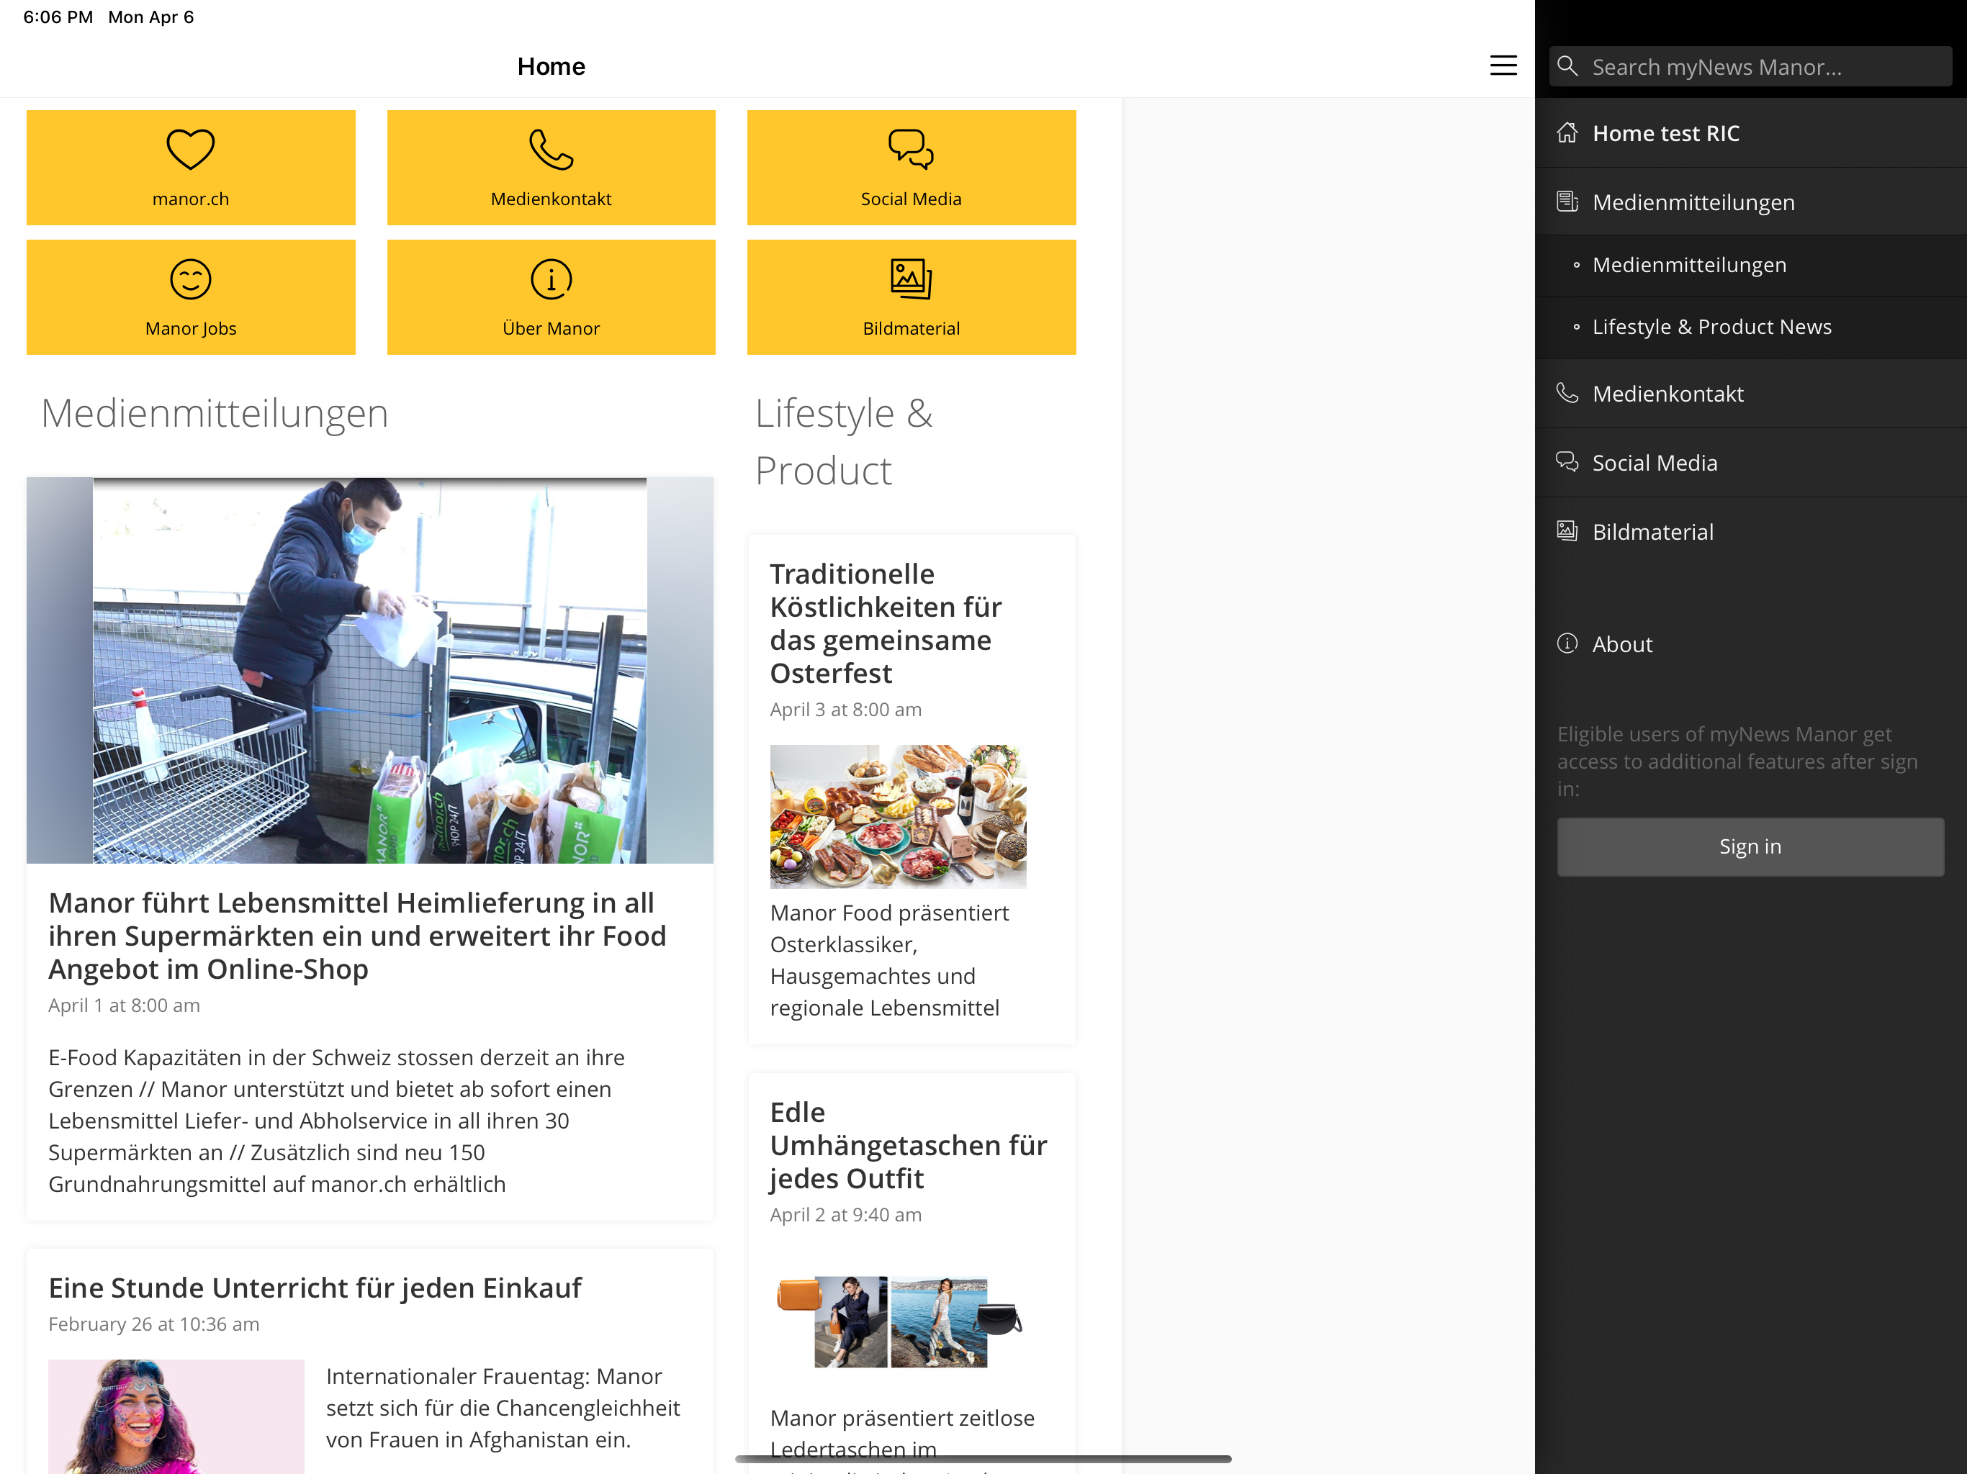1967x1474 pixels.
Task: Open the Medienmitteilungen sidebar section
Action: (1750, 202)
